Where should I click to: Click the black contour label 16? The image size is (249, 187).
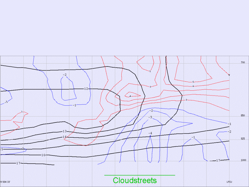[x=43, y=155]
